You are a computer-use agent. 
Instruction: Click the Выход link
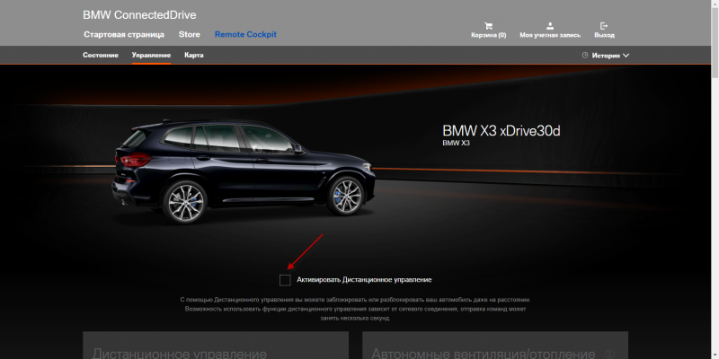click(x=604, y=35)
